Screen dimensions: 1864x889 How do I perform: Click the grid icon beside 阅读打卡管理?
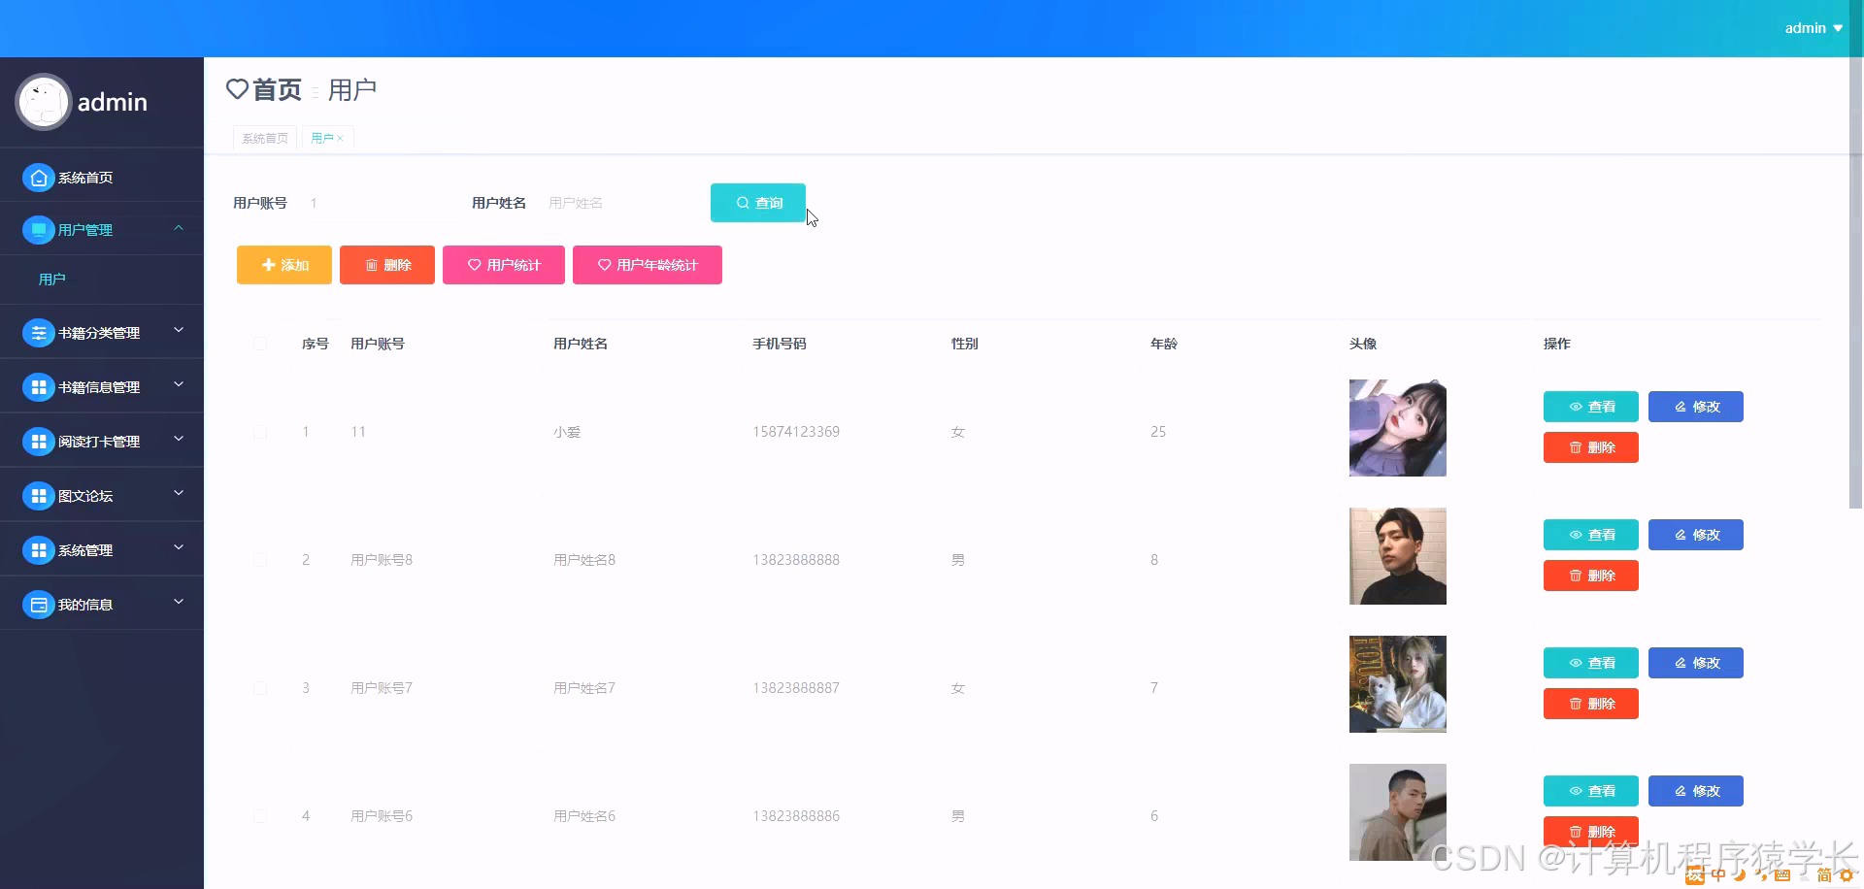pos(38,442)
